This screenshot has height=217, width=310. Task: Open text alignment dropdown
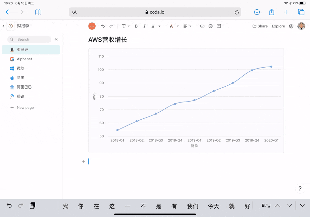coord(187,26)
